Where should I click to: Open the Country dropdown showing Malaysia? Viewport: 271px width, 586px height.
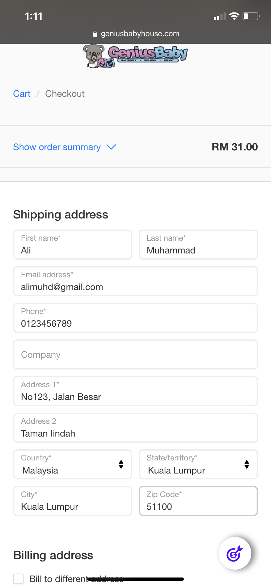coord(73,464)
